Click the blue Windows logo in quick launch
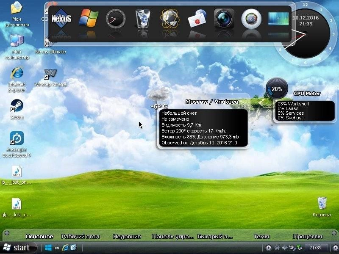The height and width of the screenshot is (254, 339). tap(48, 248)
